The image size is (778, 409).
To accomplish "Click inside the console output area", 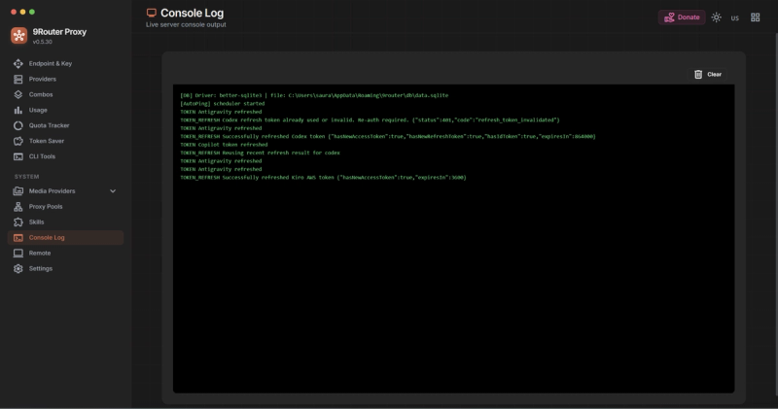I will 453,238.
